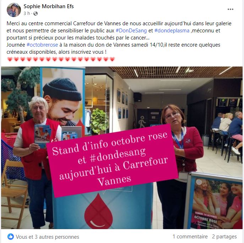
Task: Open the #octobrerose hashtag
Action: [x=42, y=45]
